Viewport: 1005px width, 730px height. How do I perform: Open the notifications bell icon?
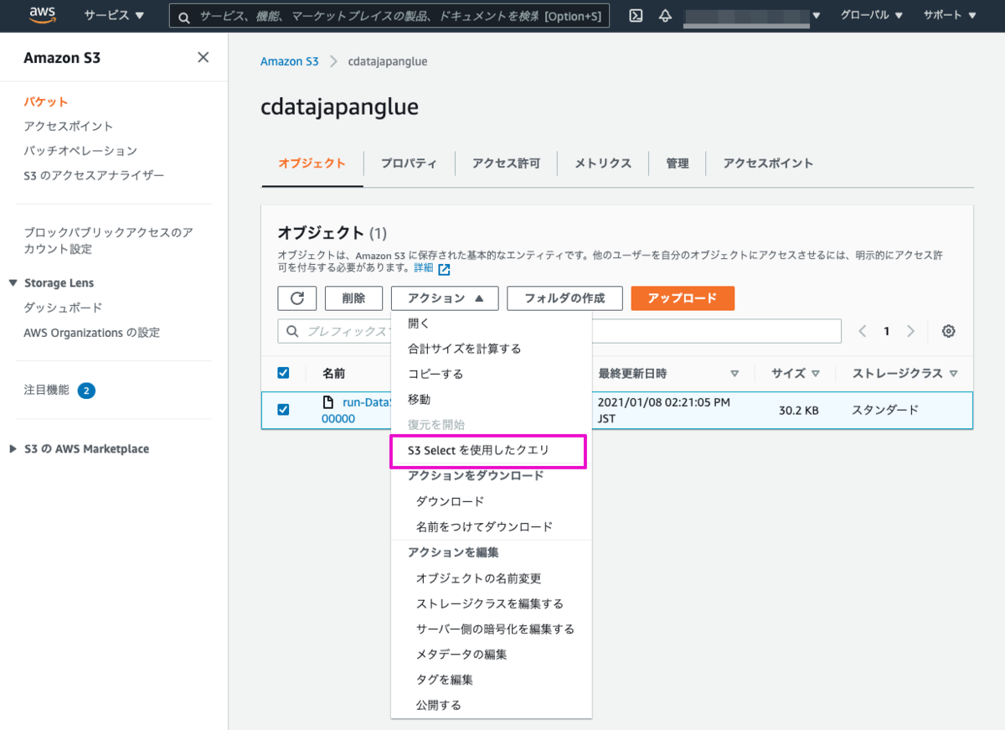(x=665, y=15)
